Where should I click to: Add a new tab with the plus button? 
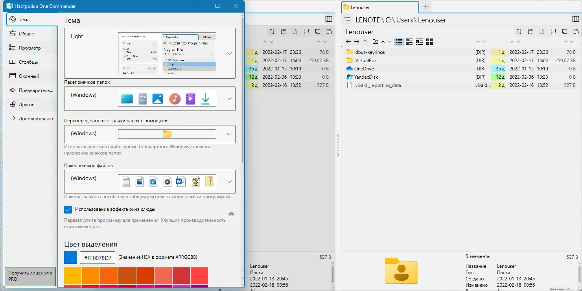[x=425, y=7]
